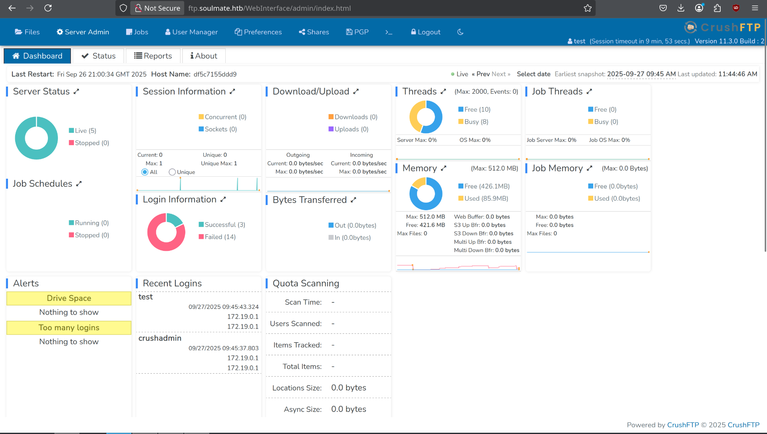767x434 pixels.
Task: Toggle dark mode moon icon
Action: click(x=460, y=32)
